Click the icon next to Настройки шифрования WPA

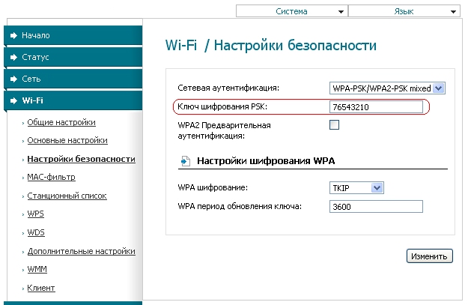184,160
